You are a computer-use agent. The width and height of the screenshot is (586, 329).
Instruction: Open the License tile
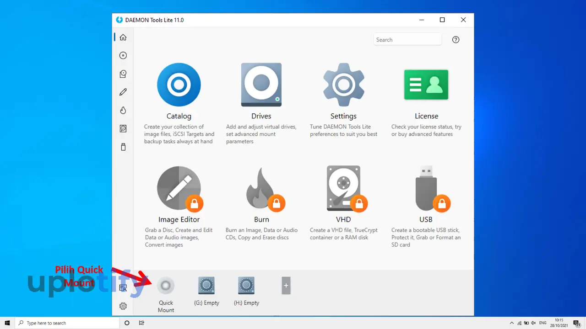pos(426,85)
